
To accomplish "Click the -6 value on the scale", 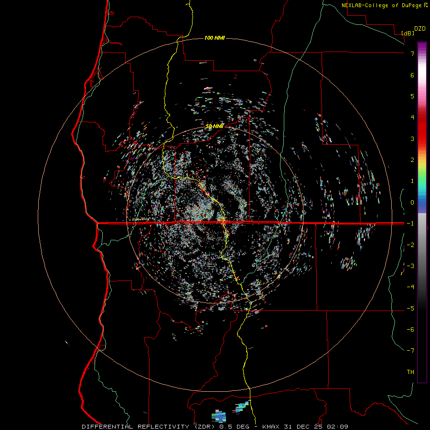I will click(x=410, y=330).
